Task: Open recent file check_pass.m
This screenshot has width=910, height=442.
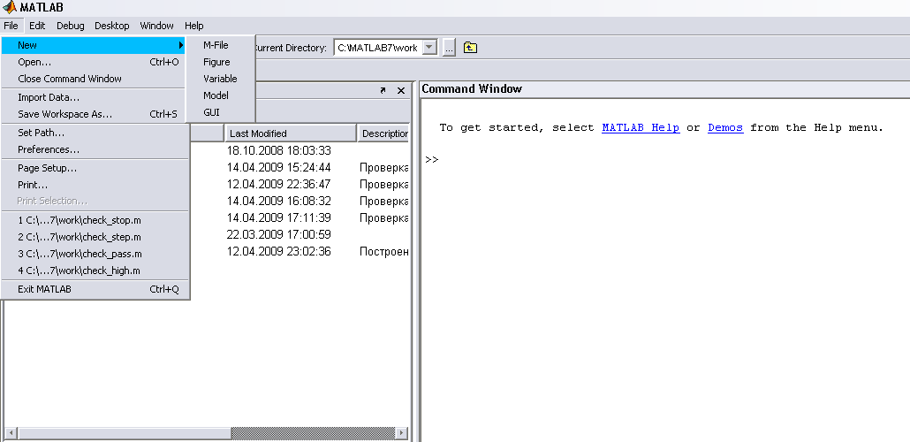Action: coord(95,254)
